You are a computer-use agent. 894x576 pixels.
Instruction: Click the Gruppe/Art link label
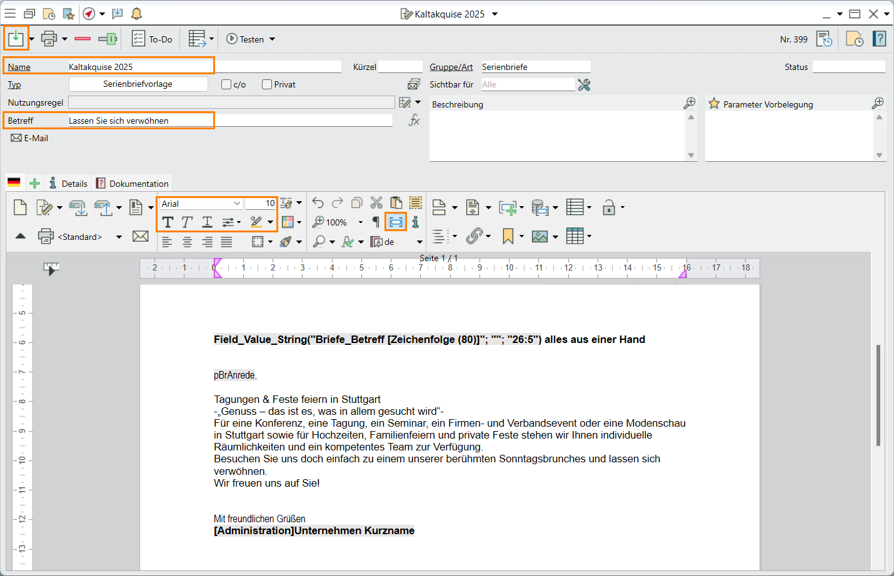451,67
